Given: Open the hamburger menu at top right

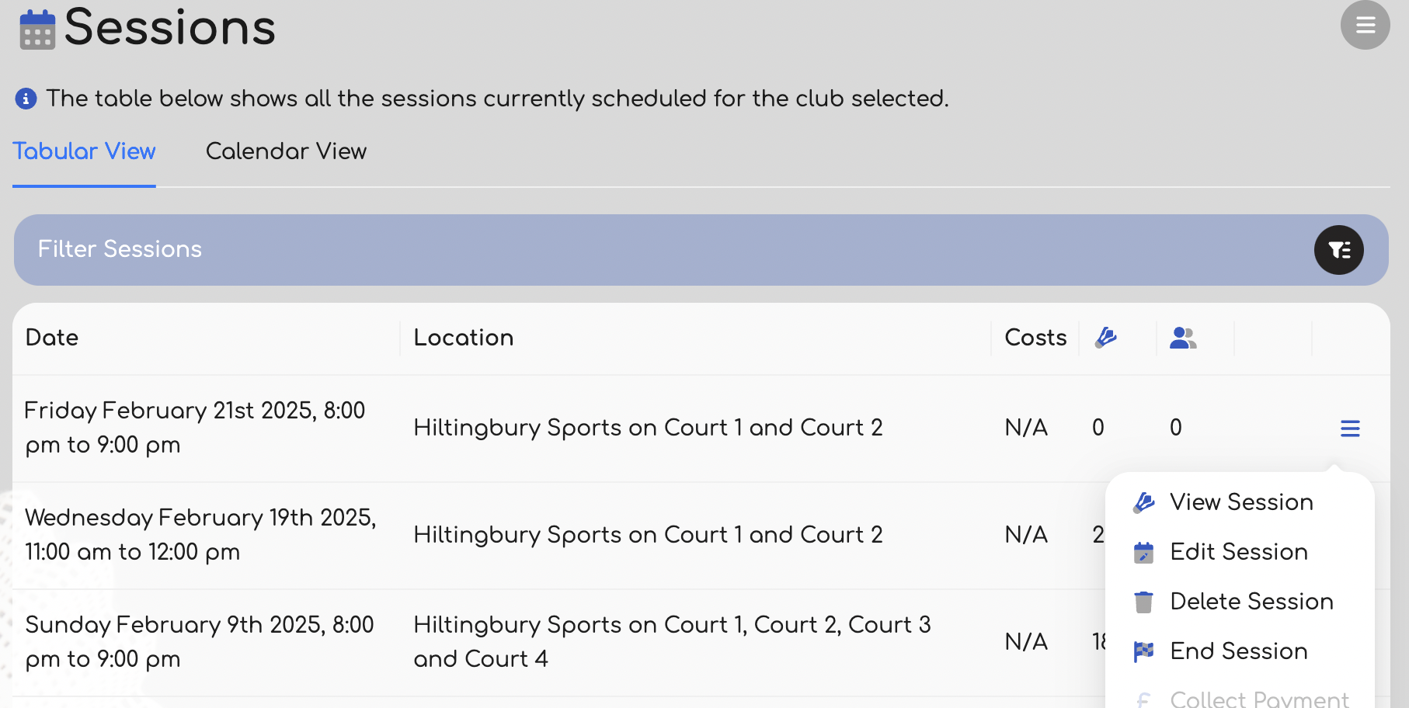Looking at the screenshot, I should (x=1365, y=26).
